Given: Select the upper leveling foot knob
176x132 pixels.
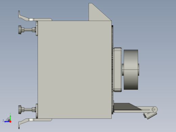Looking at the screenshot, I should click(x=20, y=30).
